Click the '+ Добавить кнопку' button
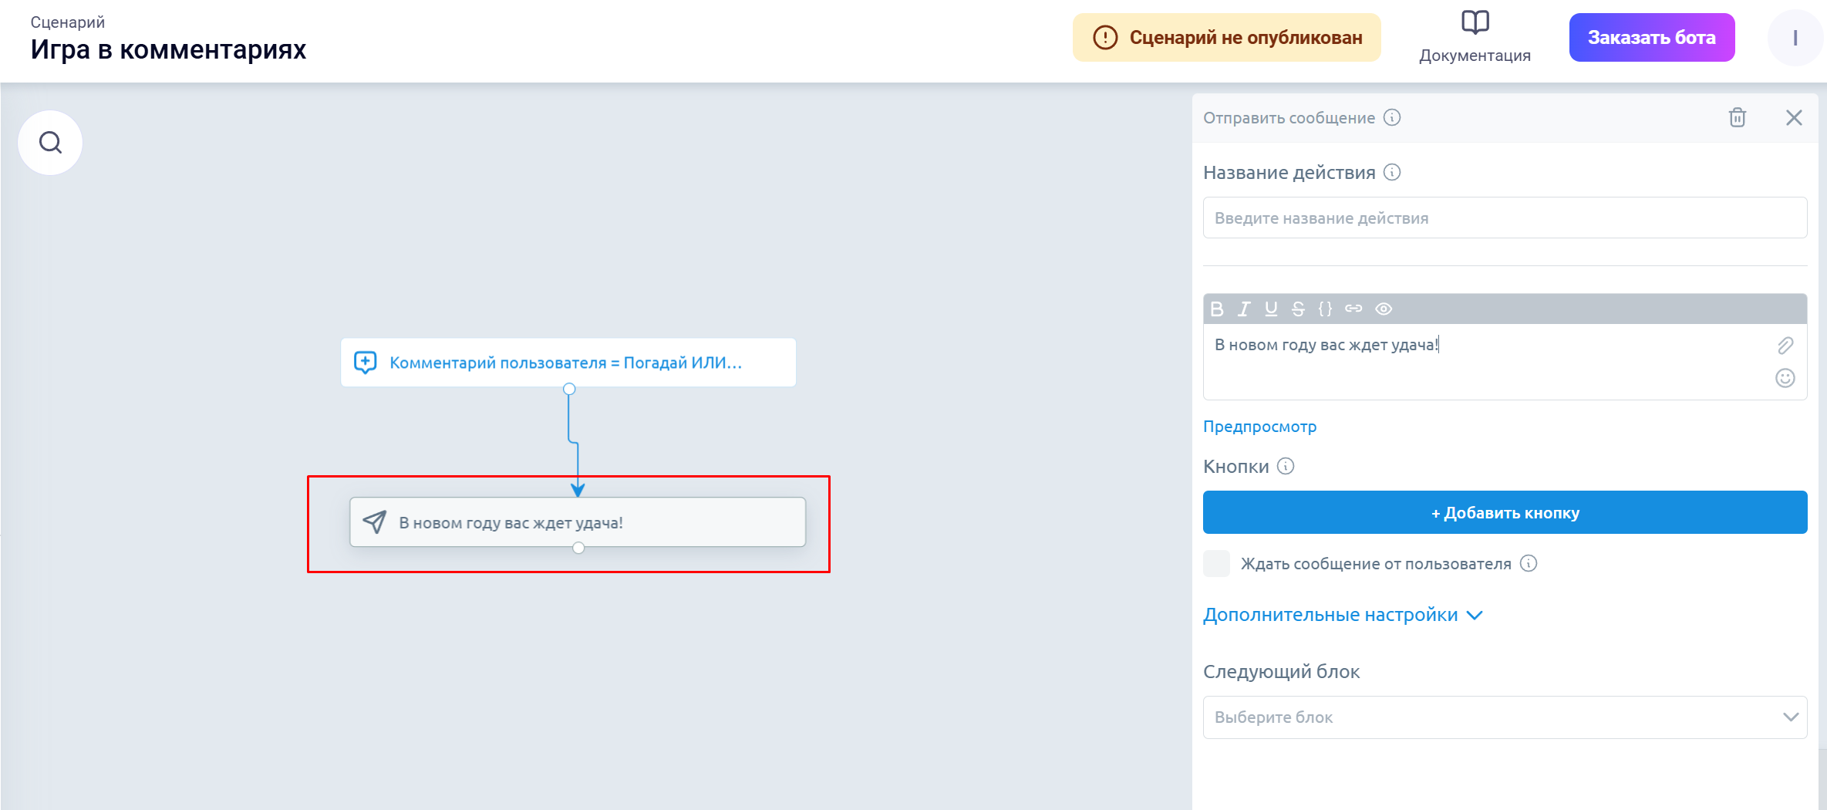Viewport: 1827px width, 810px height. coord(1504,513)
